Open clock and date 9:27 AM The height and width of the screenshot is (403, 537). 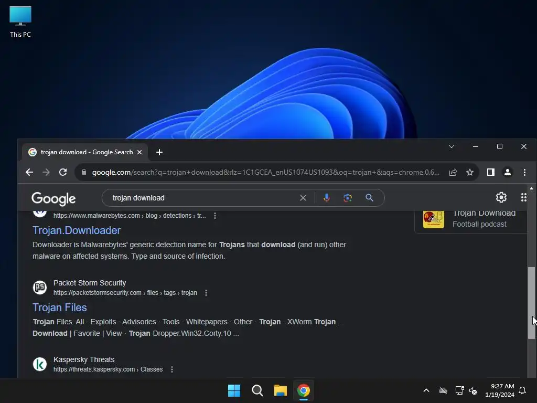pyautogui.click(x=500, y=390)
